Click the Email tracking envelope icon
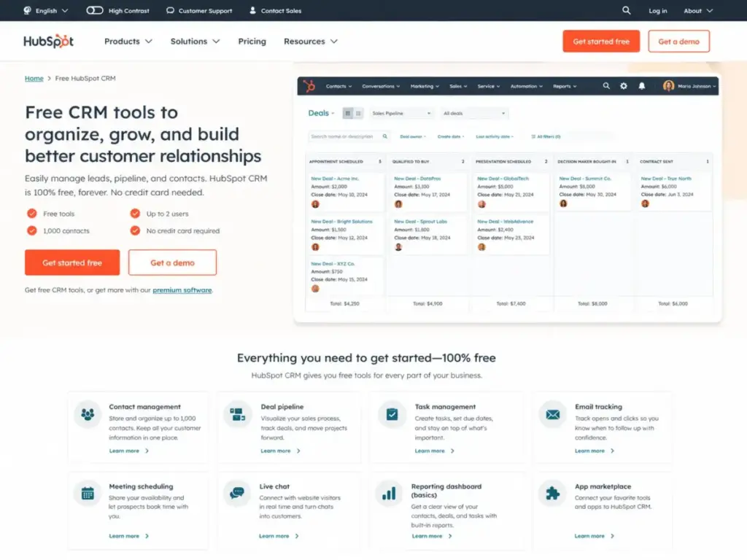The height and width of the screenshot is (560, 747). click(x=553, y=414)
